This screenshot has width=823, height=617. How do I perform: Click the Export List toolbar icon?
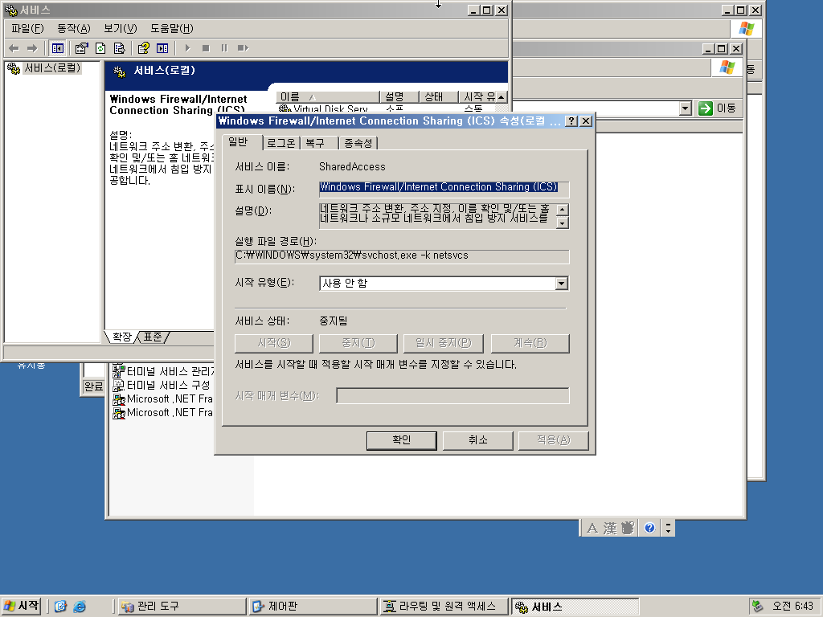tap(119, 48)
